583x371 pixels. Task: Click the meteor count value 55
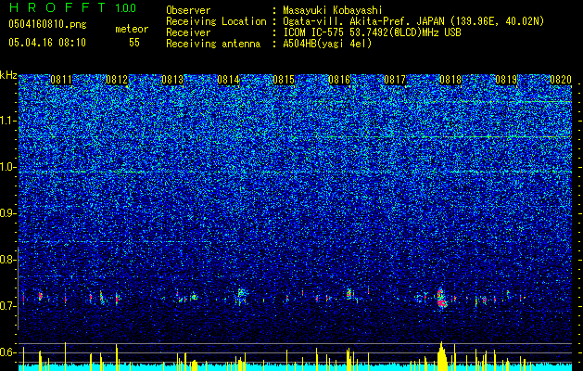point(134,42)
